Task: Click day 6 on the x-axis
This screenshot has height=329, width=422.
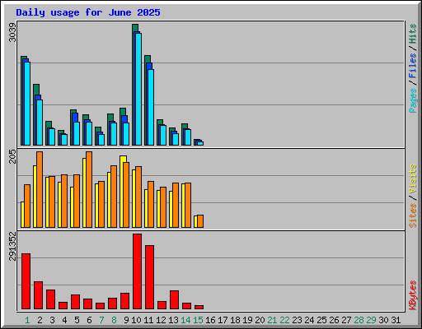Action: pos(89,320)
